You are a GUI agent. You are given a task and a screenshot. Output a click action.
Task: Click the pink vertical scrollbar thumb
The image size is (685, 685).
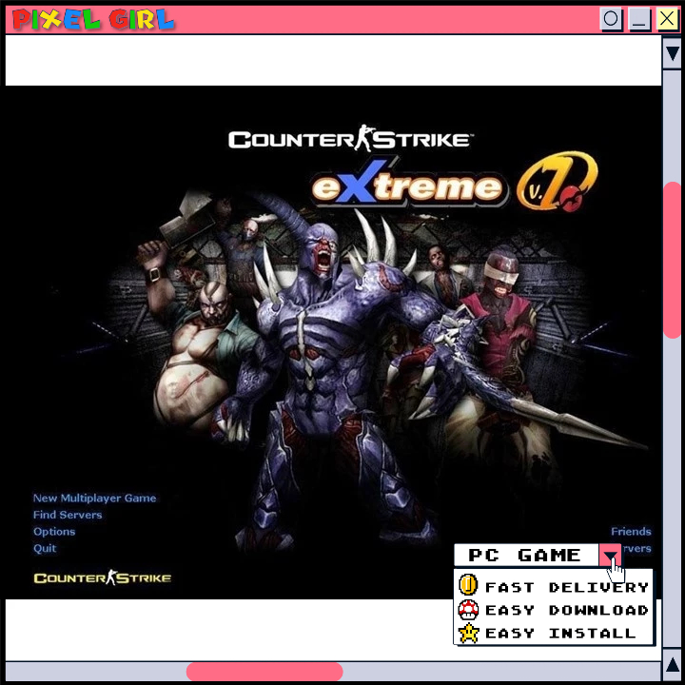point(672,261)
